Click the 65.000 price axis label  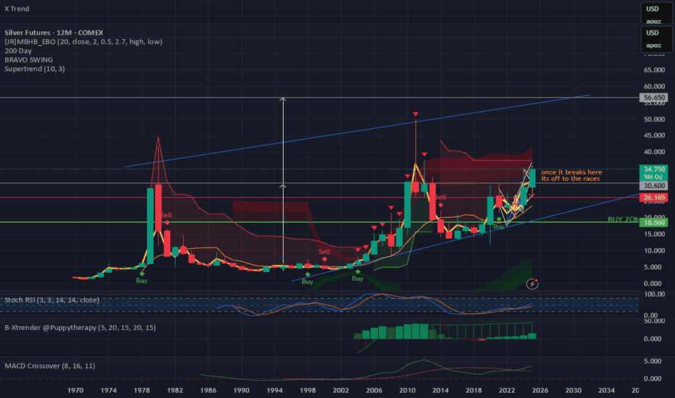coord(654,69)
